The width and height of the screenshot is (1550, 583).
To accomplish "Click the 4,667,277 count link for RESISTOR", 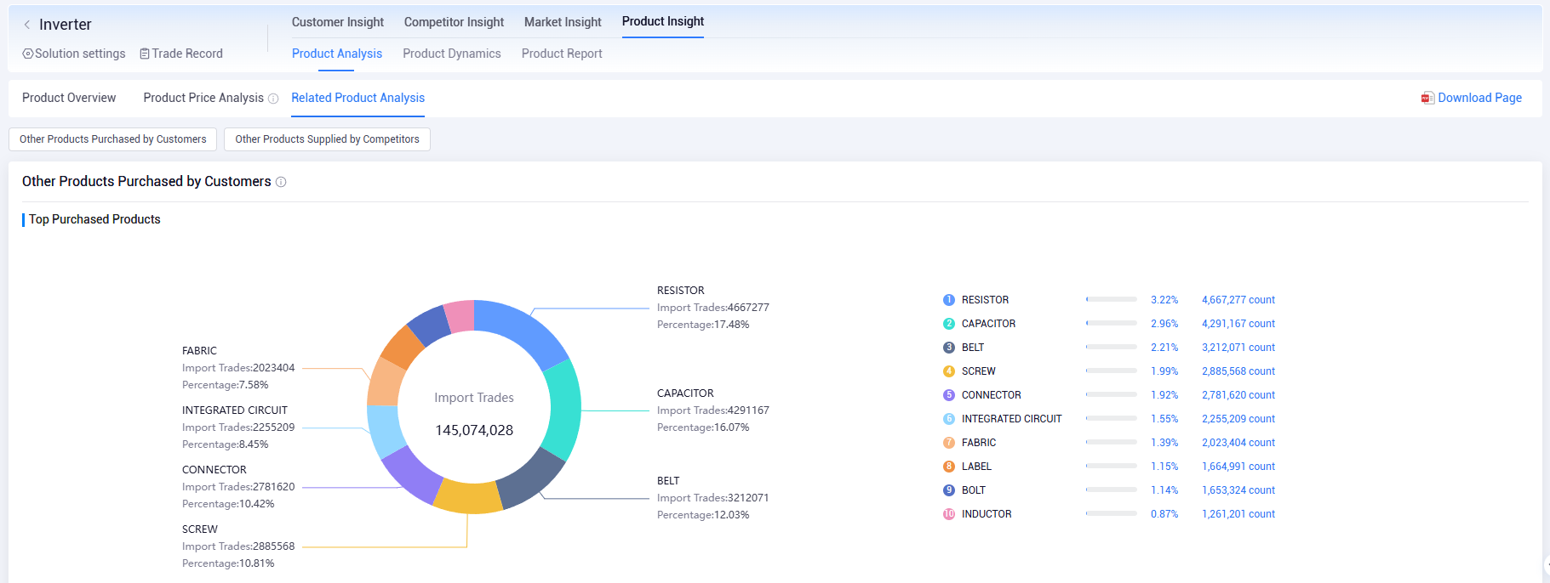I will point(1238,300).
